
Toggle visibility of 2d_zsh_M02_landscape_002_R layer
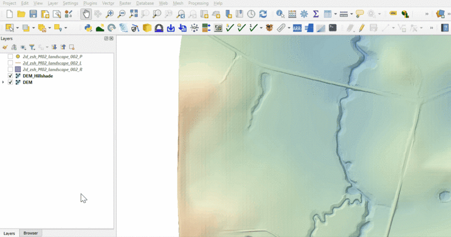click(10, 70)
